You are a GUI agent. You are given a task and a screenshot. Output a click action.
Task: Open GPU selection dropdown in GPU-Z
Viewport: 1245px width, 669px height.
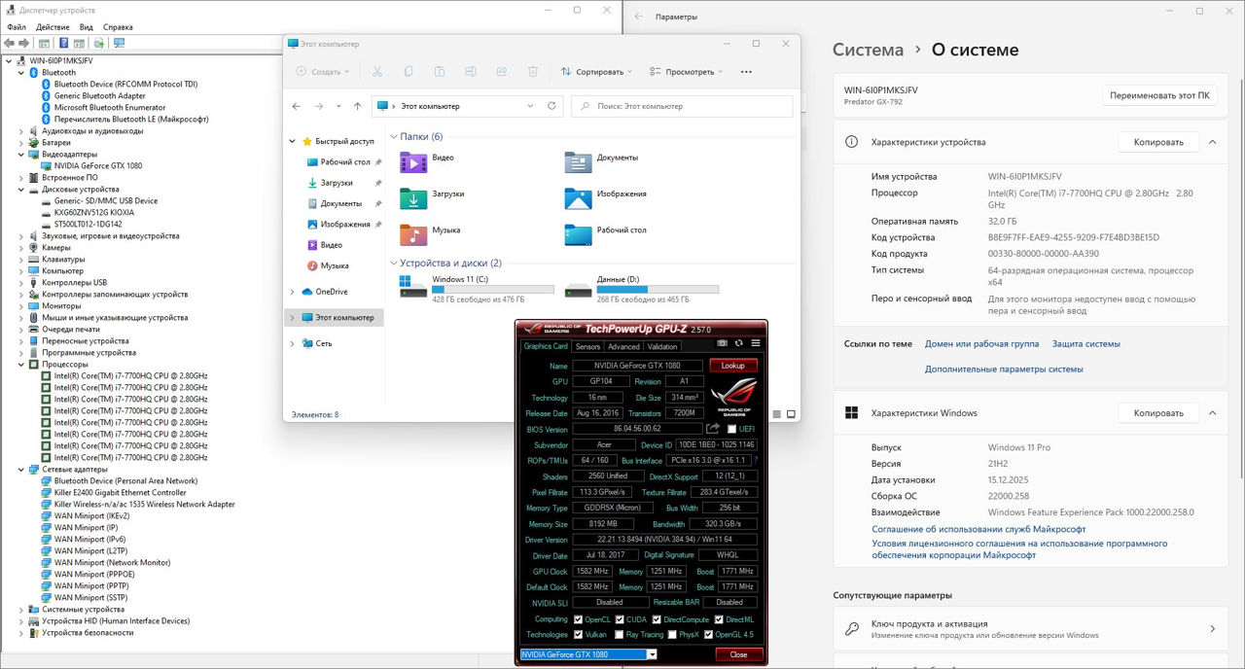[x=652, y=654]
